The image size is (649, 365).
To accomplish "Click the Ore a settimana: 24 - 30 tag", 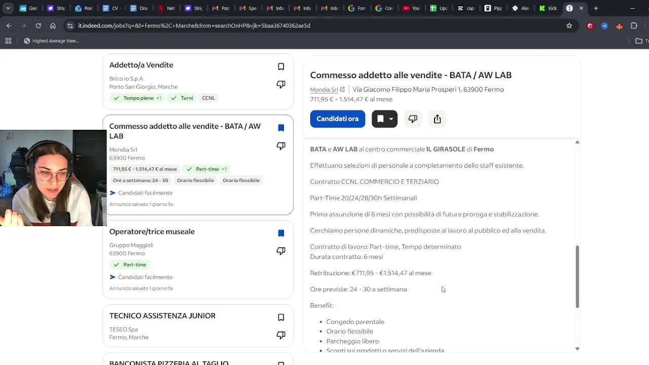I will pos(140,180).
